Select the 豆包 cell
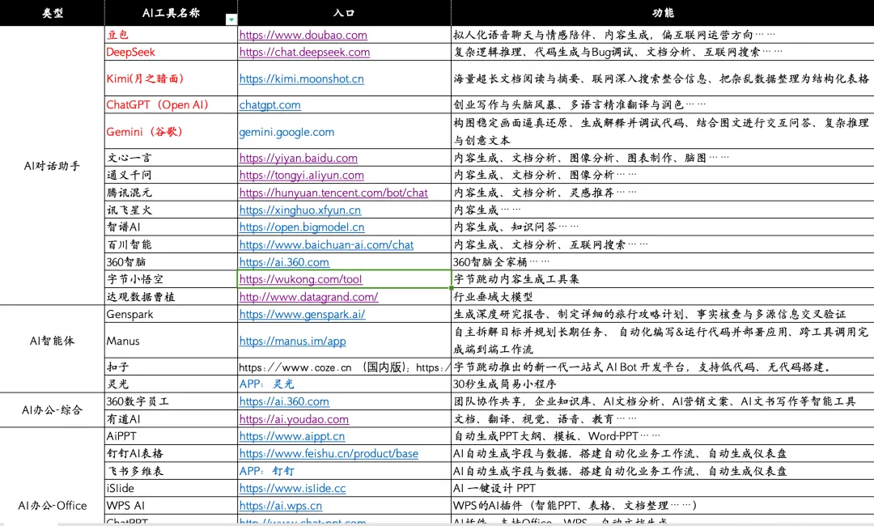Image resolution: width=874 pixels, height=526 pixels. click(171, 35)
